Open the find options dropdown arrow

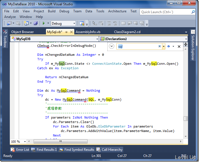pyautogui.click(x=173, y=46)
